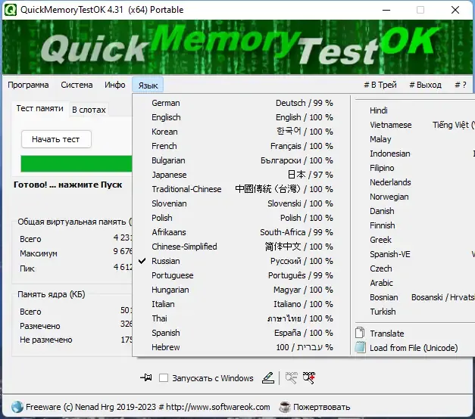Select Arabic language option
This screenshot has height=419, width=475.
[414, 283]
